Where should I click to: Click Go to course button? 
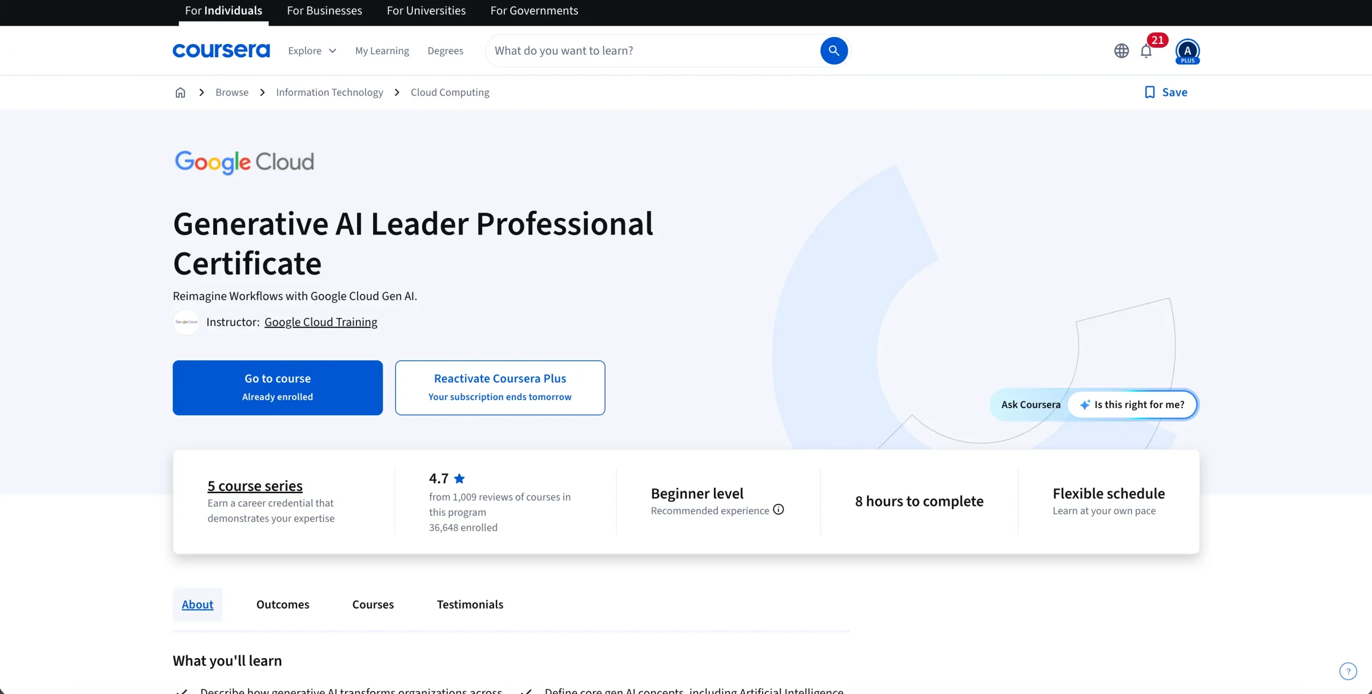click(278, 388)
